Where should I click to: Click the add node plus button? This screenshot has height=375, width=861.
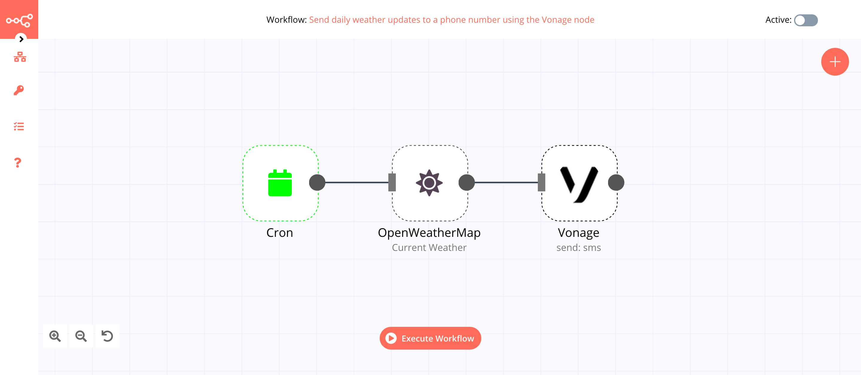coord(835,62)
